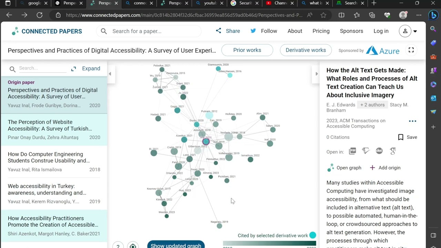Focus the paper list search field
This screenshot has width=441, height=248.
[x=42, y=68]
